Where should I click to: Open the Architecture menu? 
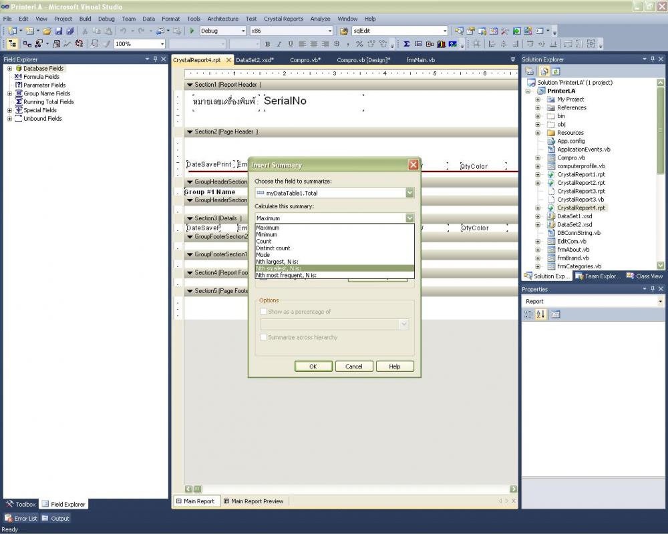click(x=223, y=19)
